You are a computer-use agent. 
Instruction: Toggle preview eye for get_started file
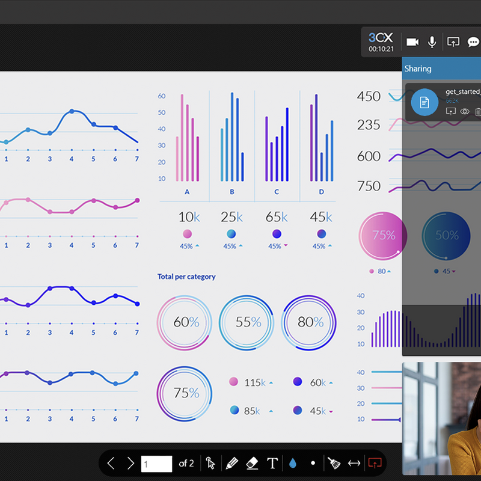pyautogui.click(x=465, y=111)
